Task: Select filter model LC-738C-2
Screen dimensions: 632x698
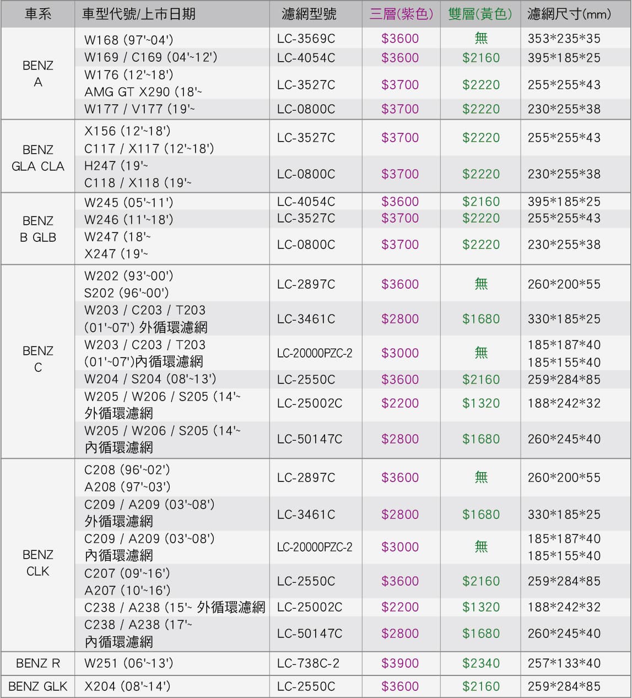Action: 308,663
